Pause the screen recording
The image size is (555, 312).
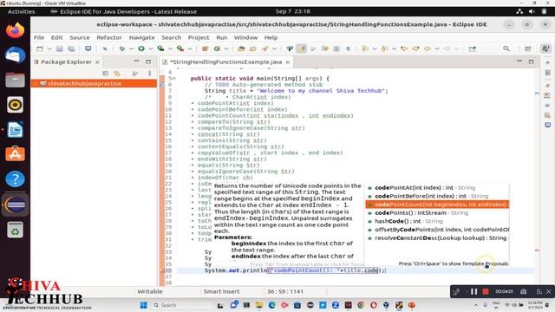pyautogui.click(x=474, y=291)
